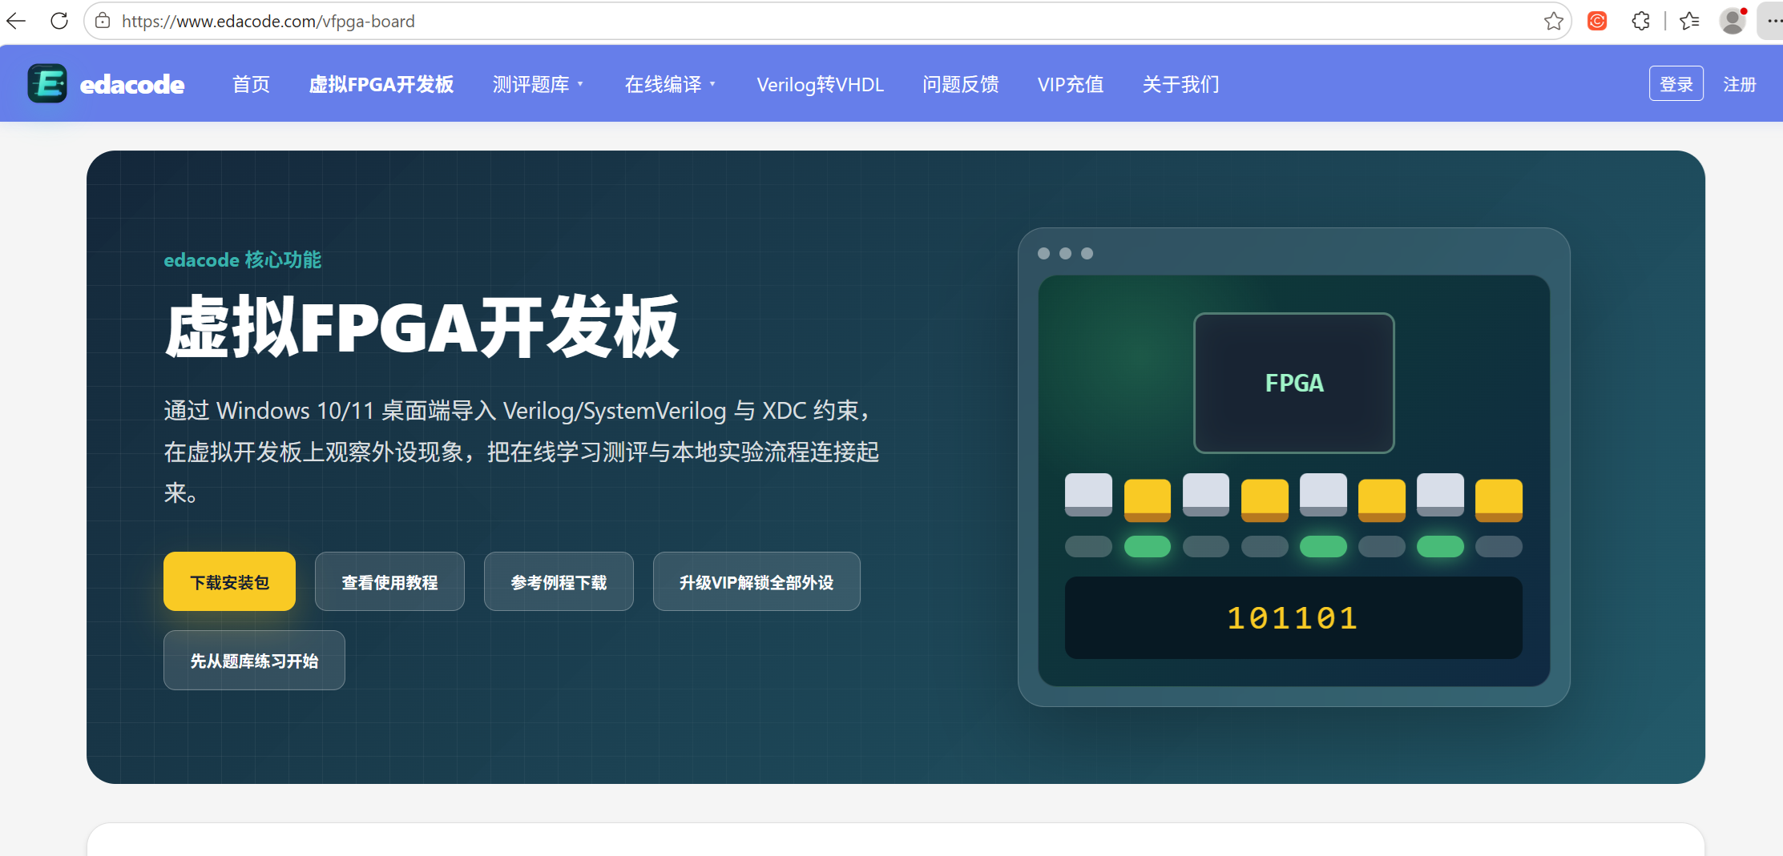
Task: Click the 升级VIP解锁全部外设 button
Action: click(x=756, y=581)
